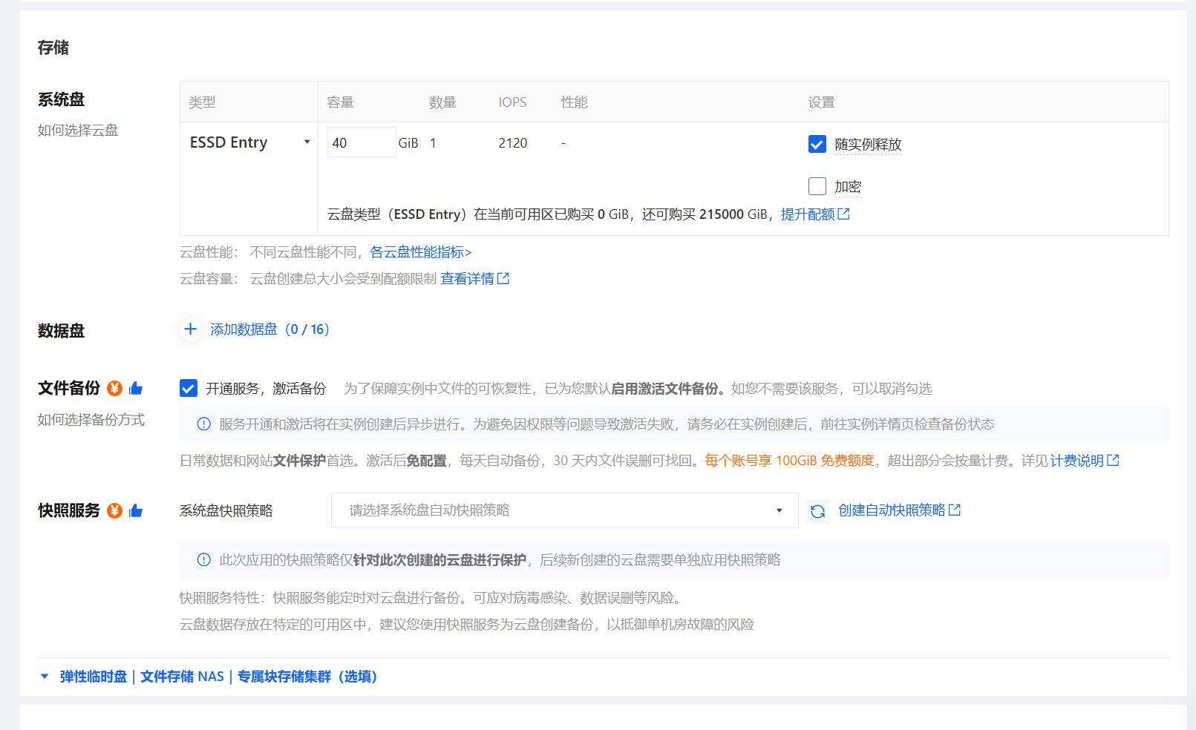Click the thumbs-up icon beside 快照服务
The height and width of the screenshot is (730, 1196).
(136, 510)
